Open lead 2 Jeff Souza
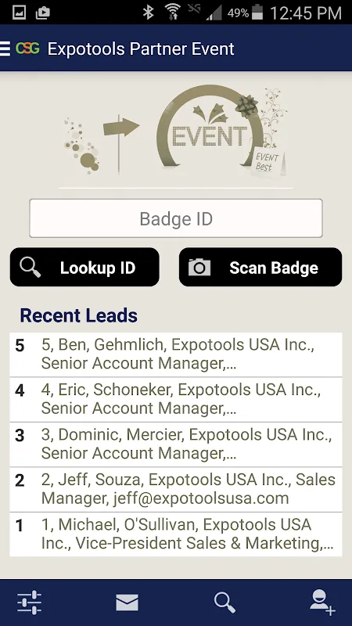Image resolution: width=352 pixels, height=626 pixels. click(x=176, y=490)
